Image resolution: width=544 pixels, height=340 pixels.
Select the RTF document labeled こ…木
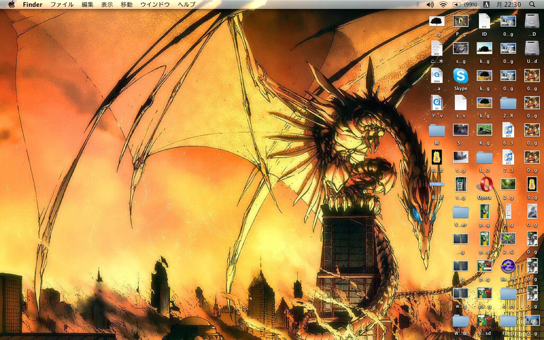[437, 48]
